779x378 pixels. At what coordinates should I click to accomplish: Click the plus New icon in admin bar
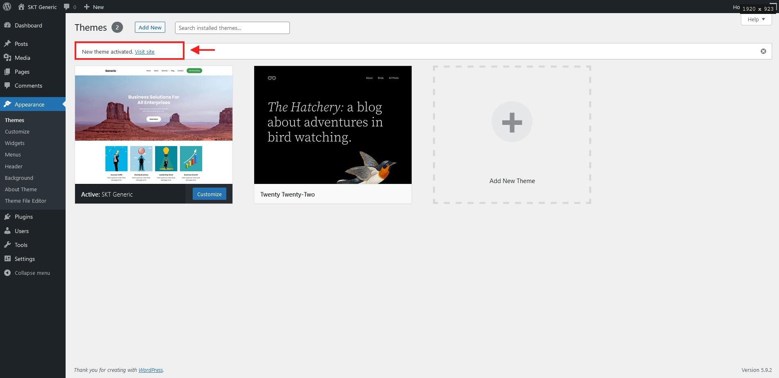tap(87, 7)
